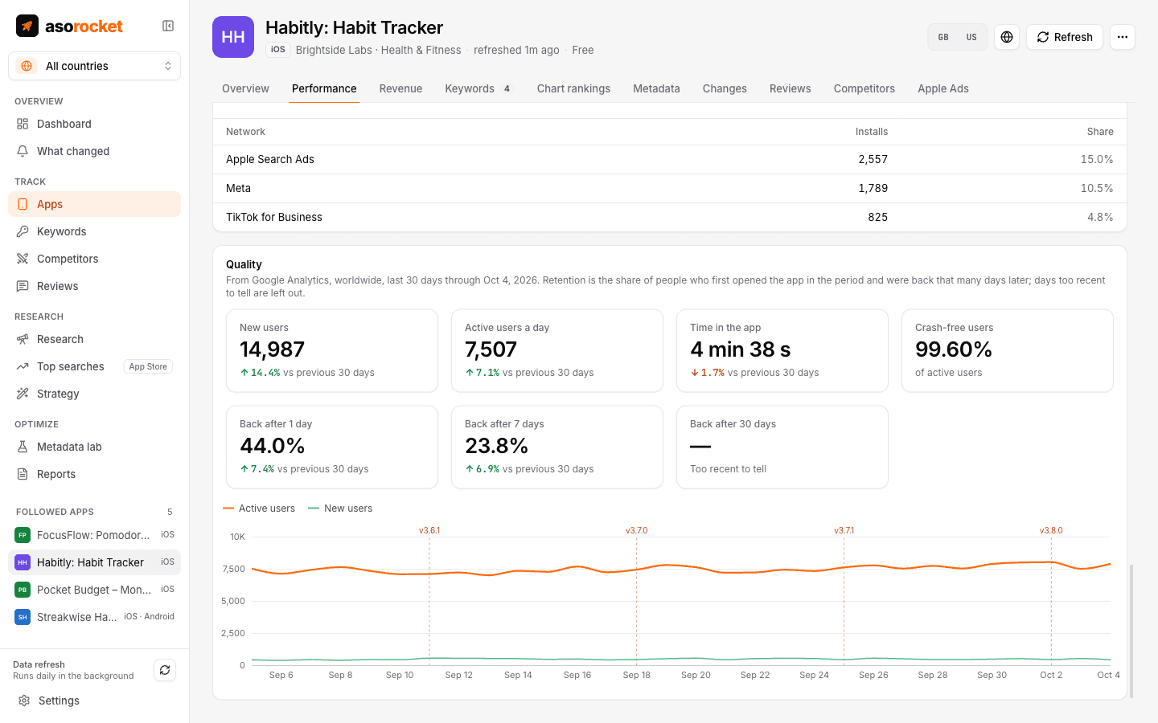This screenshot has width=1158, height=723.
Task: Click the Meta network row
Action: (669, 188)
